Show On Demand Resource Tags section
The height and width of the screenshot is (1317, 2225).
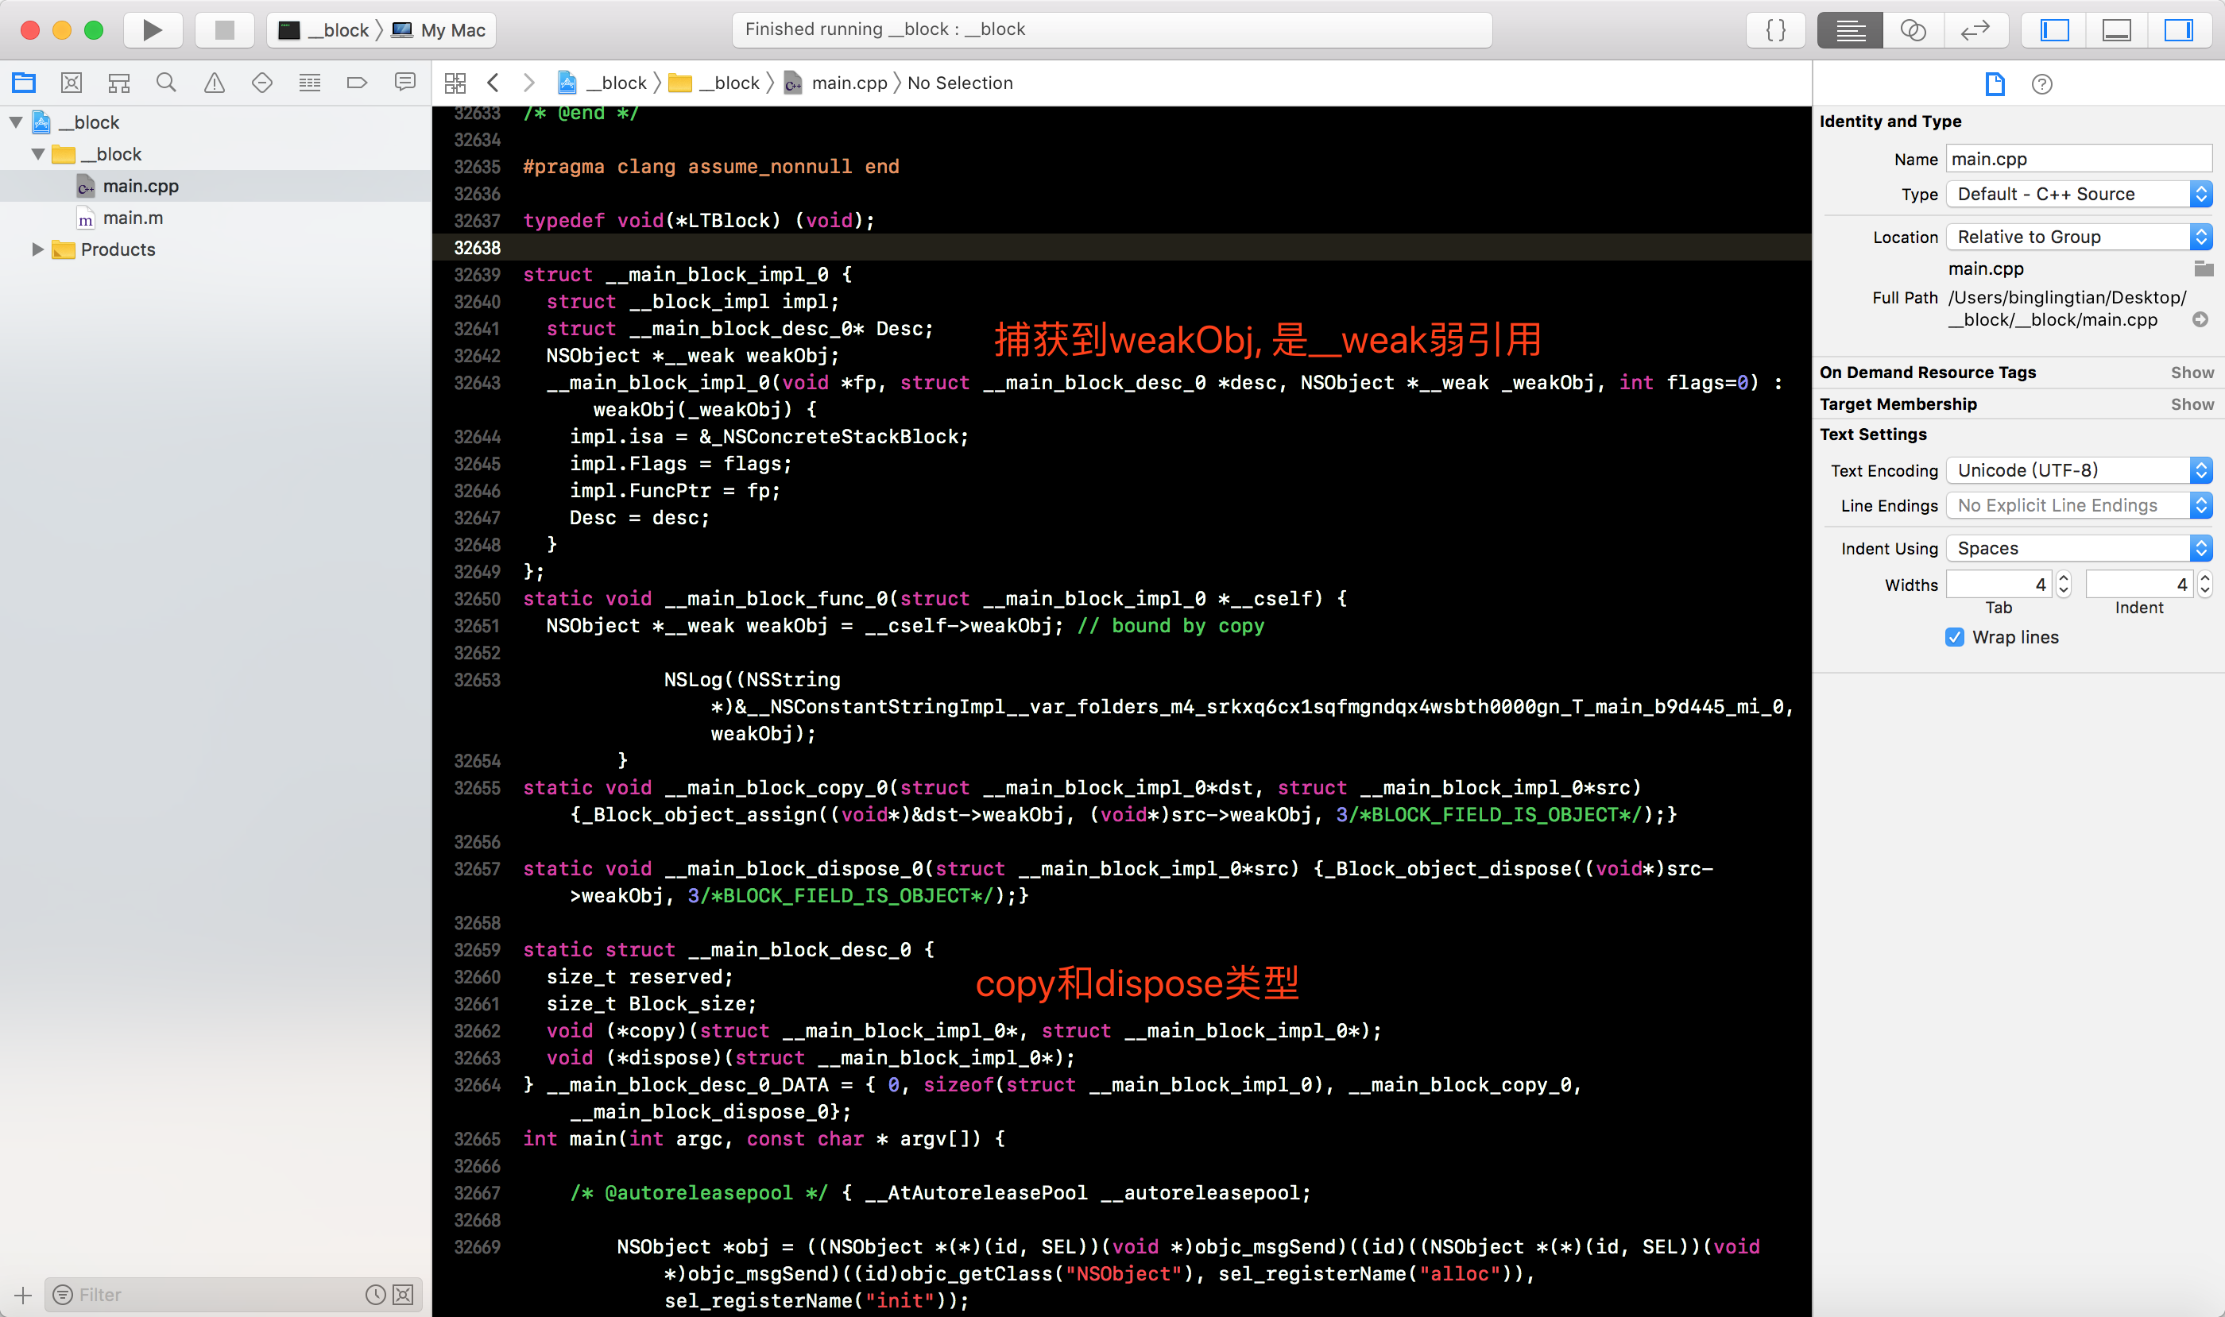2192,372
